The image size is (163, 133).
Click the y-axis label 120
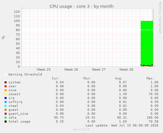(17, 11)
